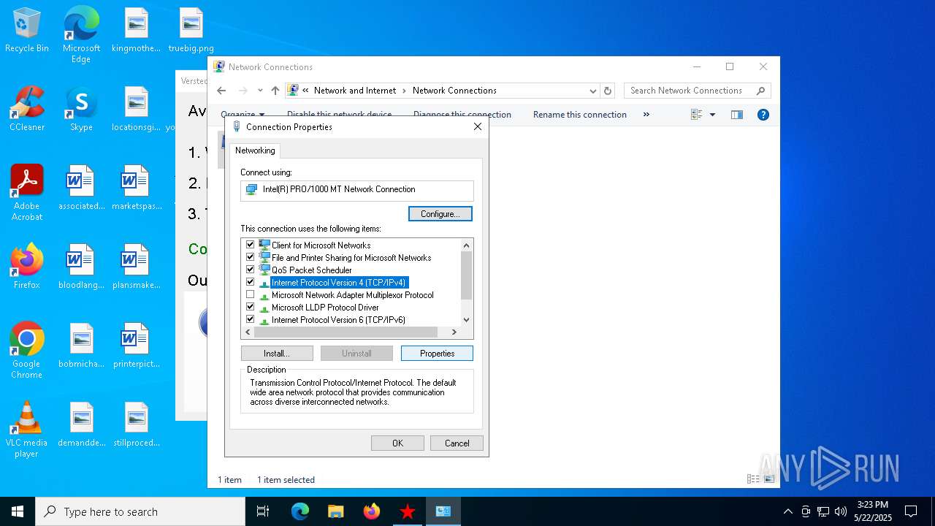Open Google Chrome desktop shortcut

(27, 351)
